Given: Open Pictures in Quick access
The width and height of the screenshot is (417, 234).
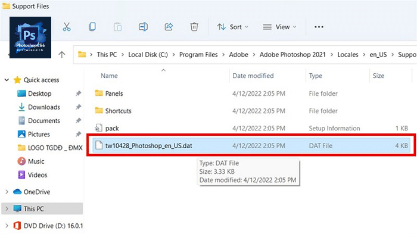Looking at the screenshot, I should pyautogui.click(x=39, y=135).
